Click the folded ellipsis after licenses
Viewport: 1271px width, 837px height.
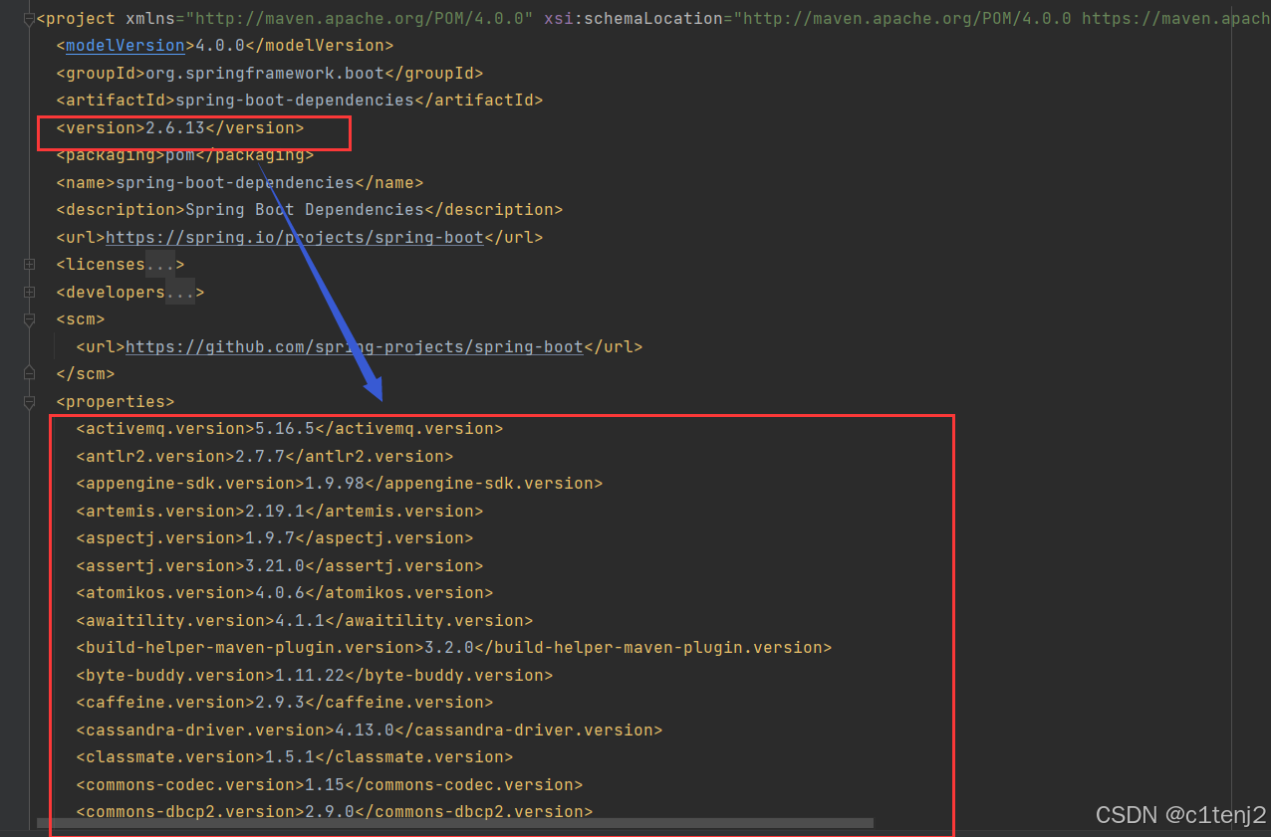[160, 265]
